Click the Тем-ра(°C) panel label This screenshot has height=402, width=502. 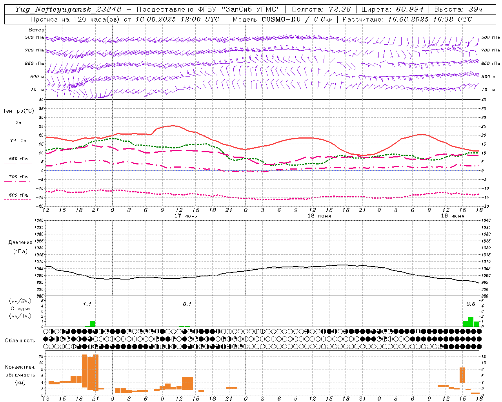(x=18, y=111)
